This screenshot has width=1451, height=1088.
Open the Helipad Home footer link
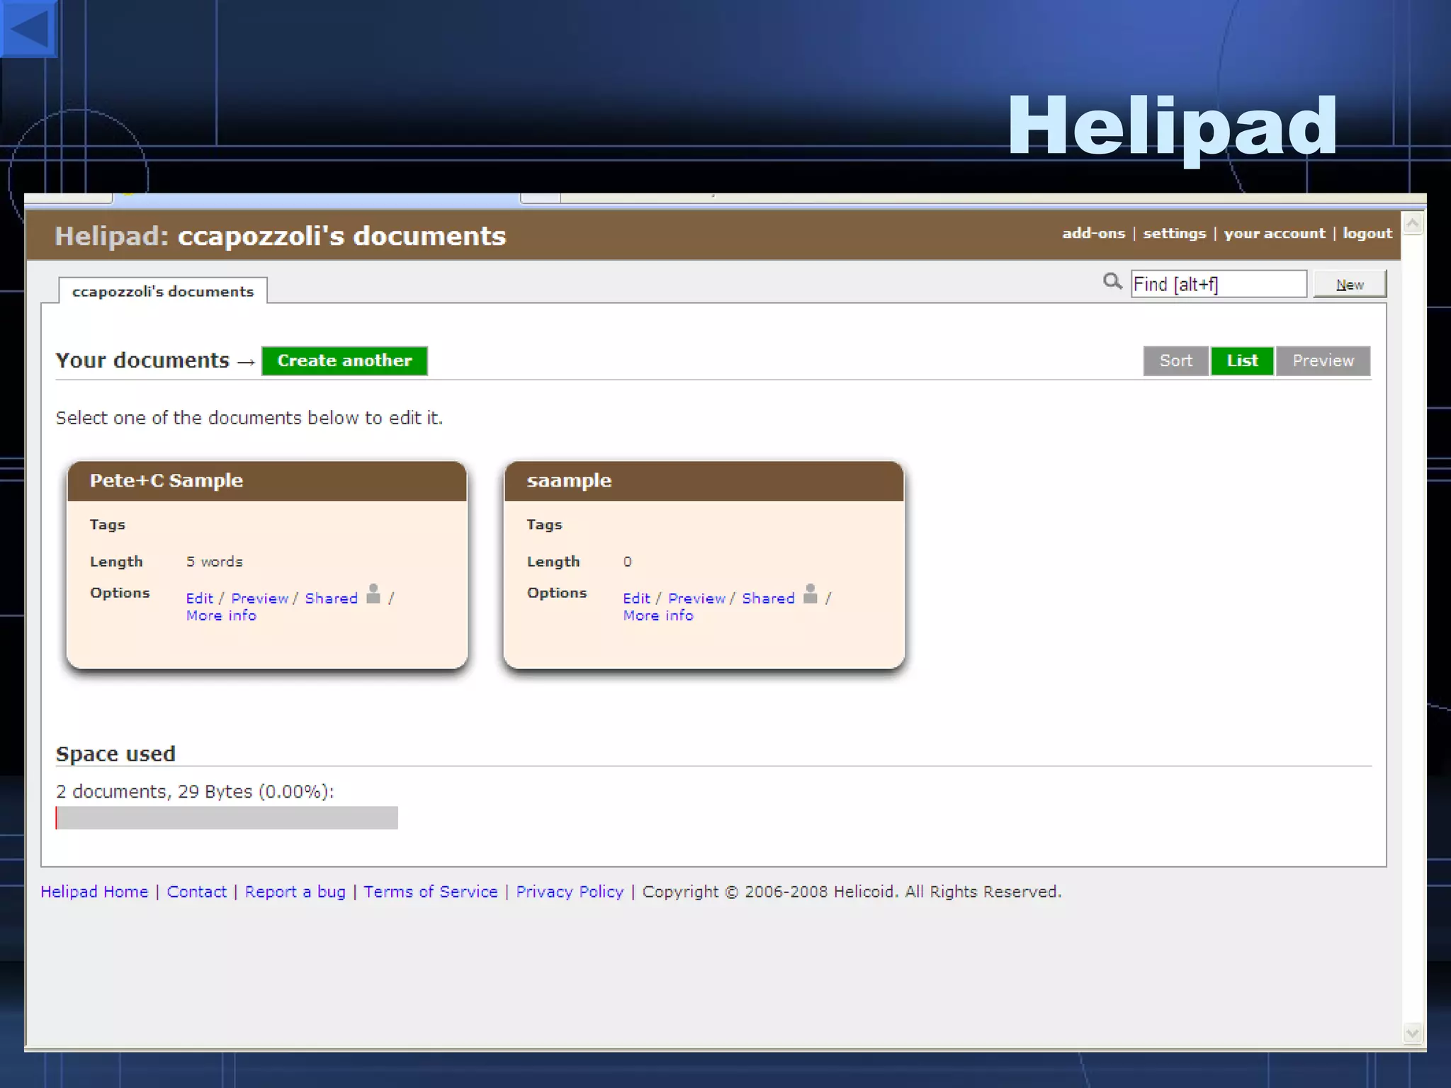point(94,892)
